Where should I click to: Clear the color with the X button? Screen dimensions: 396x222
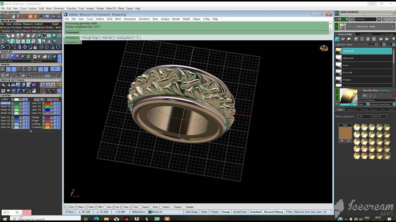tap(348, 141)
